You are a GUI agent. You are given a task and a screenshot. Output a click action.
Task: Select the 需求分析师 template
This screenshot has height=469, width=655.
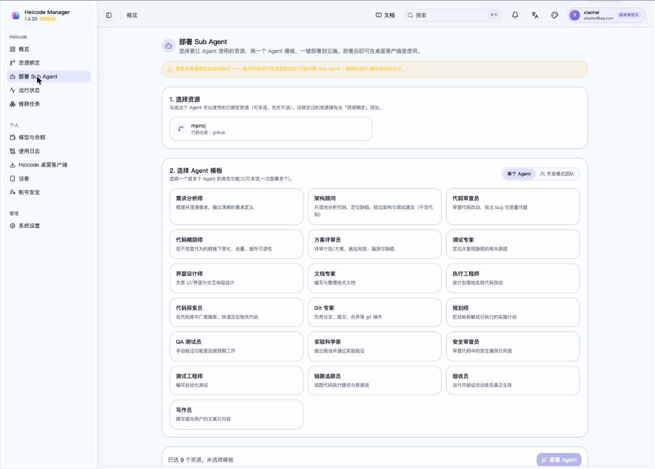pos(236,206)
